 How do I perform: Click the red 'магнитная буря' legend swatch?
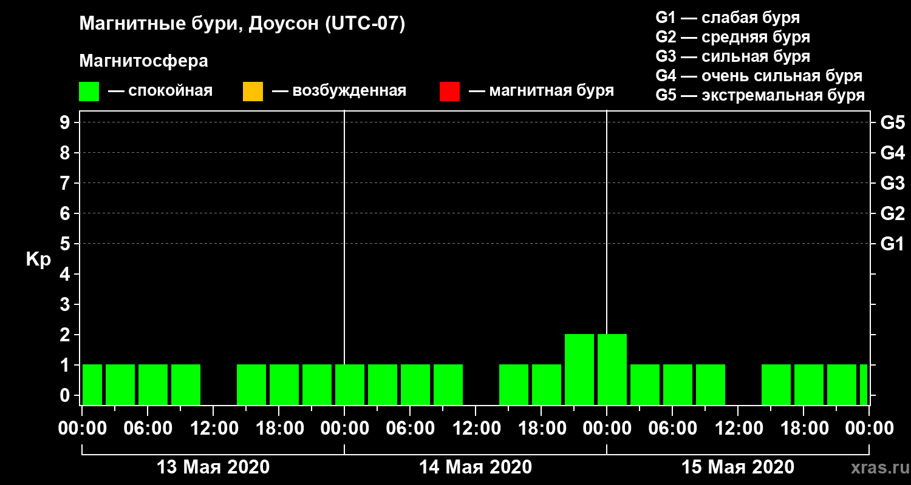[x=449, y=92]
